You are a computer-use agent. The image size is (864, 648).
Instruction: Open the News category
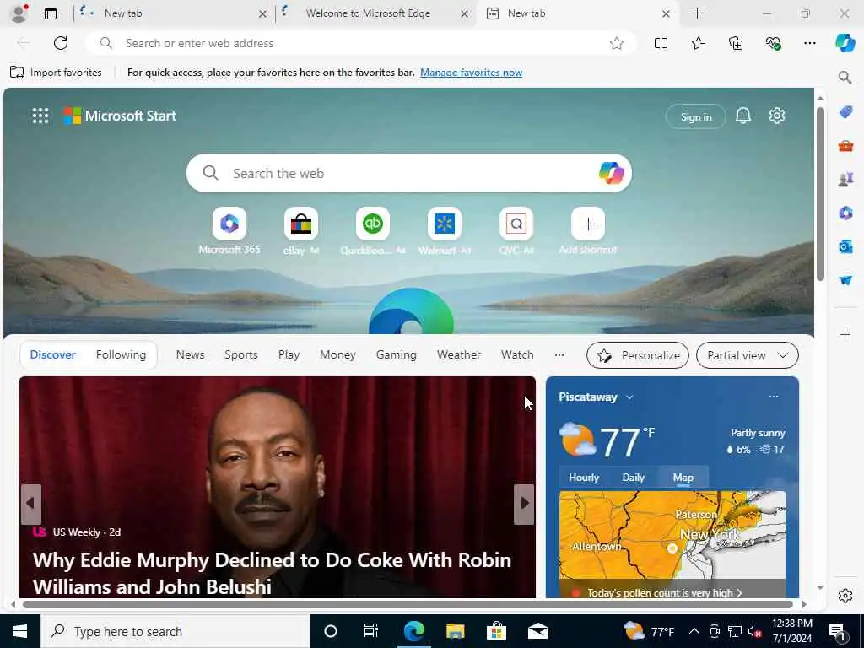(190, 355)
